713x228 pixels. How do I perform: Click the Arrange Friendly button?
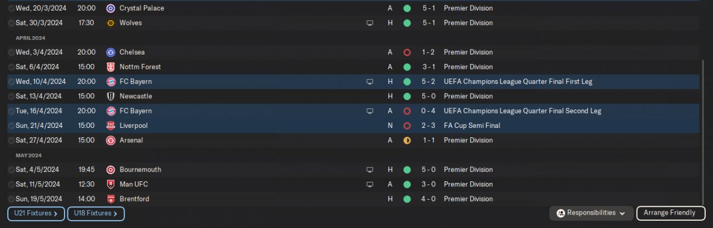tap(670, 213)
